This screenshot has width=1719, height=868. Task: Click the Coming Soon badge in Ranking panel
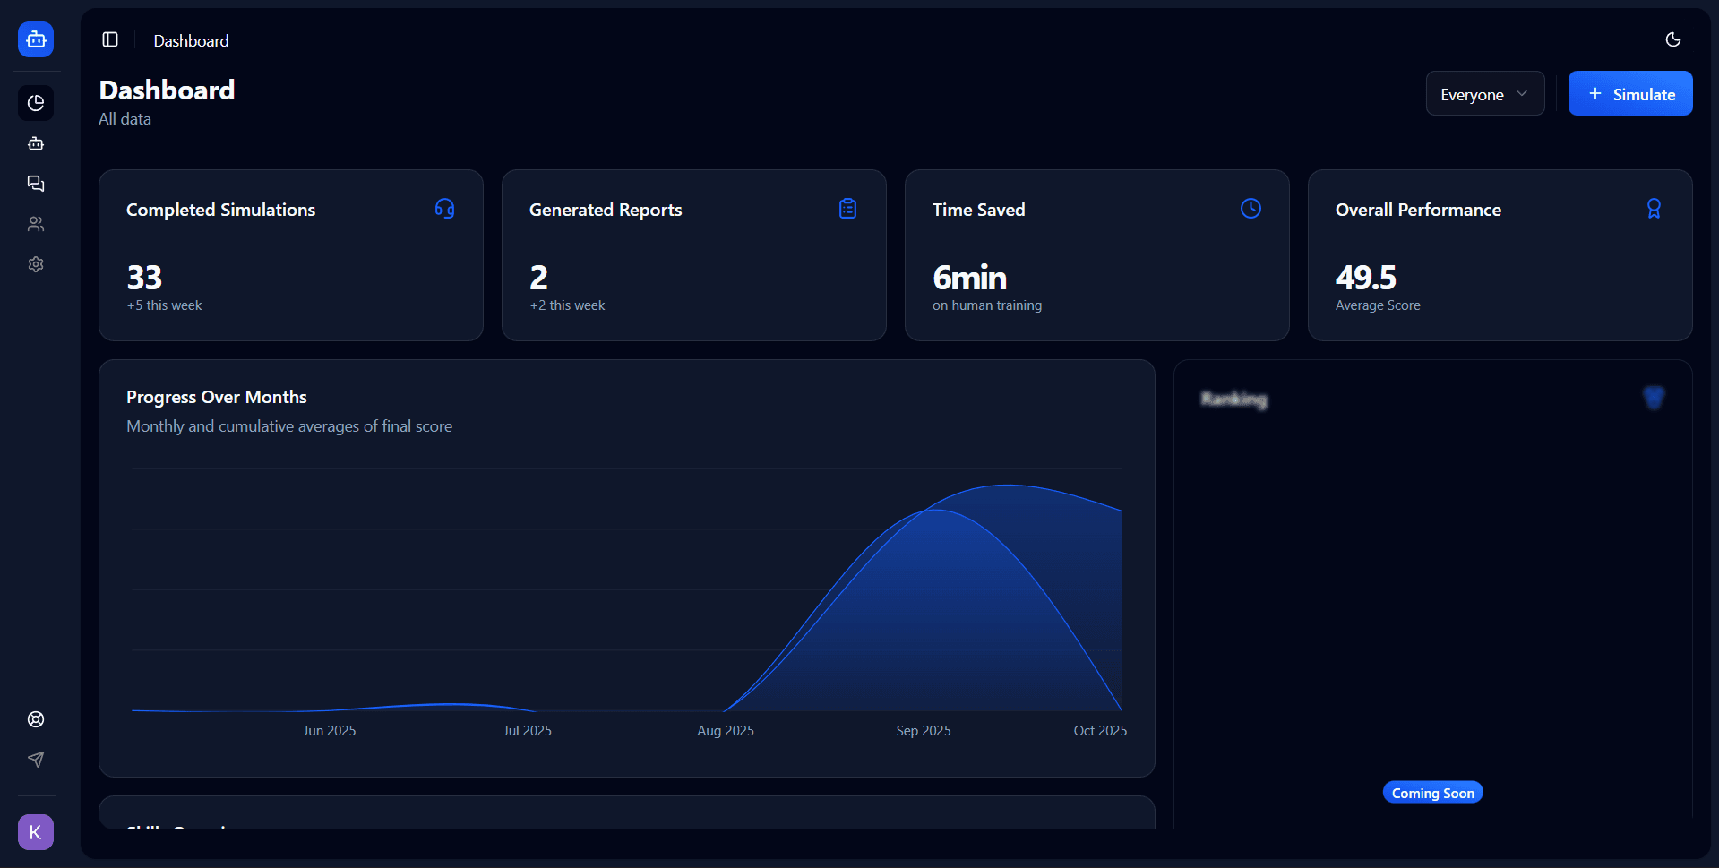coord(1431,792)
